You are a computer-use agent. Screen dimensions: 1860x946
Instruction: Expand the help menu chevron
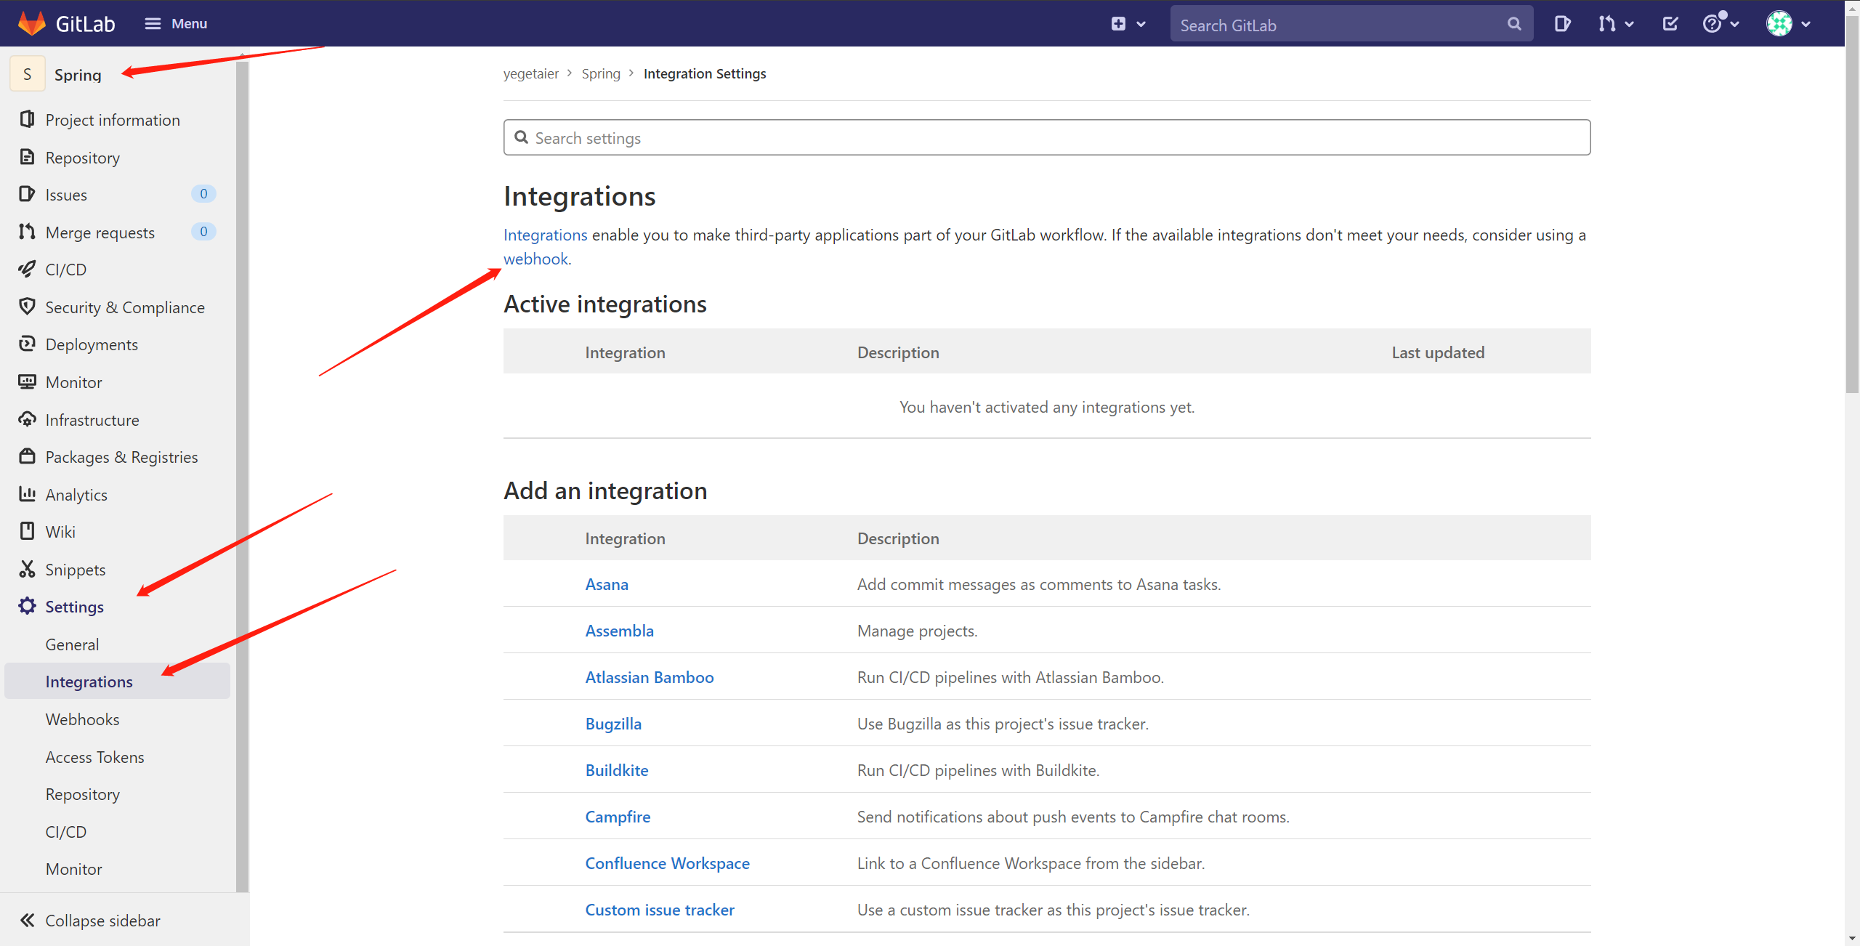click(1734, 25)
